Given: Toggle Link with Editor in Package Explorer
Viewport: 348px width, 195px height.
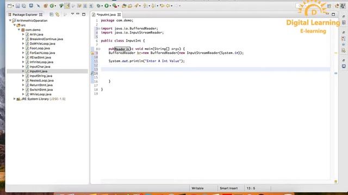Looking at the screenshot, I should click(58, 15).
